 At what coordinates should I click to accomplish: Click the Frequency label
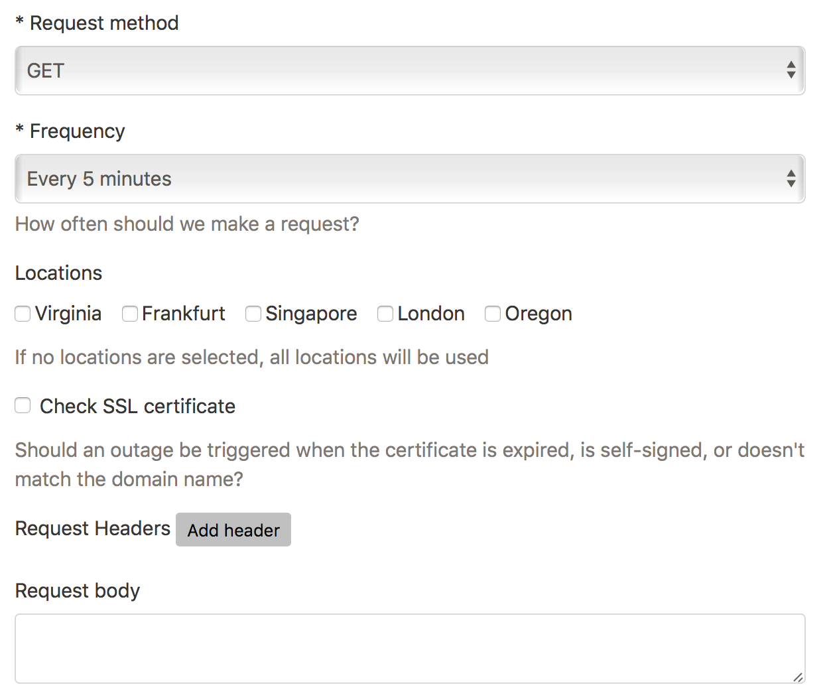click(70, 131)
